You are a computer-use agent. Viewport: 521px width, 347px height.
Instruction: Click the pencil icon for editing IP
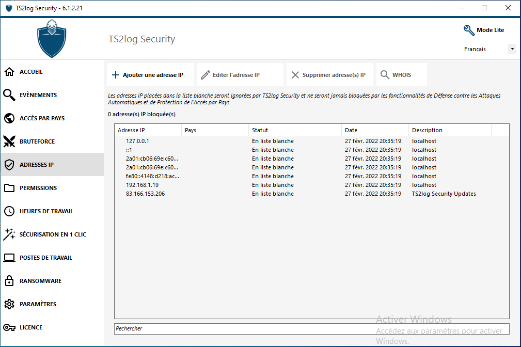[x=206, y=75]
